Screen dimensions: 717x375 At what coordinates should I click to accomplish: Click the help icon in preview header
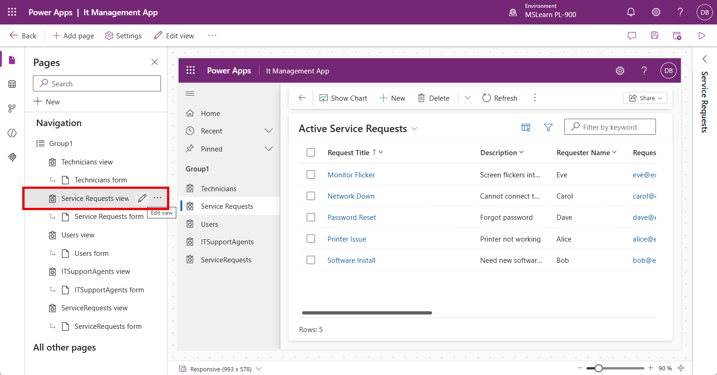click(644, 71)
